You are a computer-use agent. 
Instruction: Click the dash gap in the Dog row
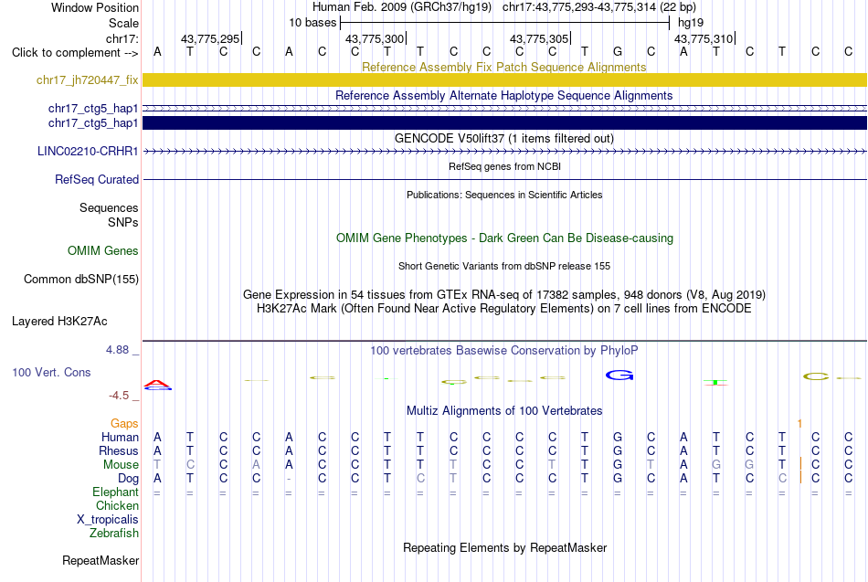(x=289, y=479)
